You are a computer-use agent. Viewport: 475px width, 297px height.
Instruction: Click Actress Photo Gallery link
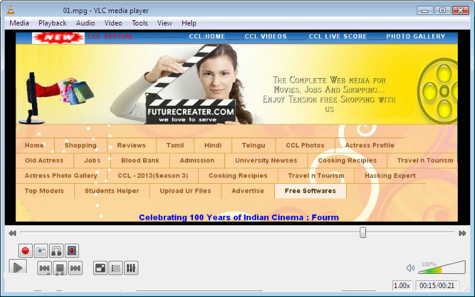pyautogui.click(x=61, y=175)
